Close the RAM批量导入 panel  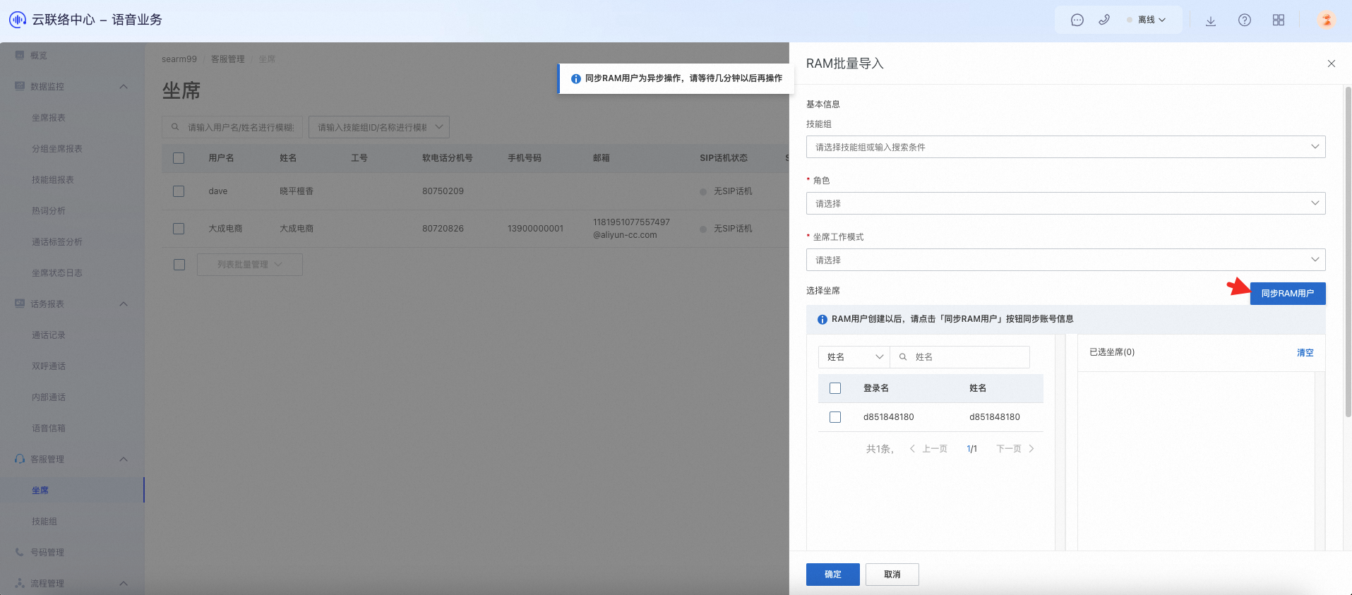1332,64
